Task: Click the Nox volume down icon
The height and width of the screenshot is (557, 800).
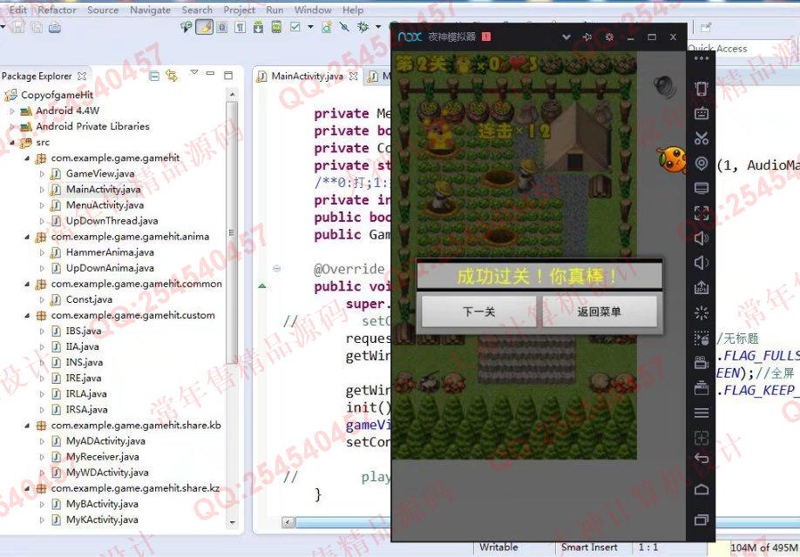Action: point(702,263)
